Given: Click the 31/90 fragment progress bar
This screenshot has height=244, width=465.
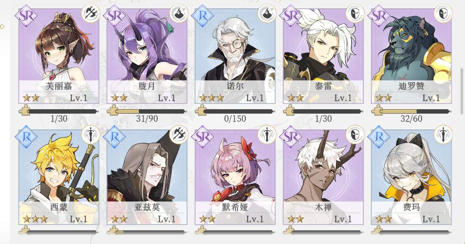Looking at the screenshot, I should coord(146,111).
